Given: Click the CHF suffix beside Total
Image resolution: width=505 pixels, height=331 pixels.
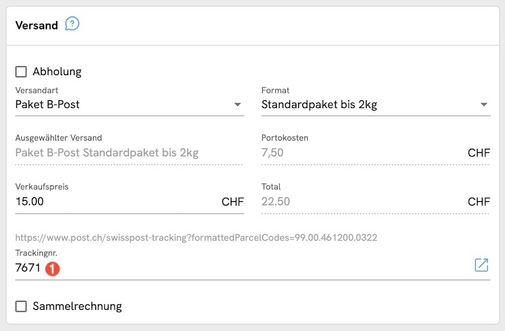Looking at the screenshot, I should pos(478,201).
